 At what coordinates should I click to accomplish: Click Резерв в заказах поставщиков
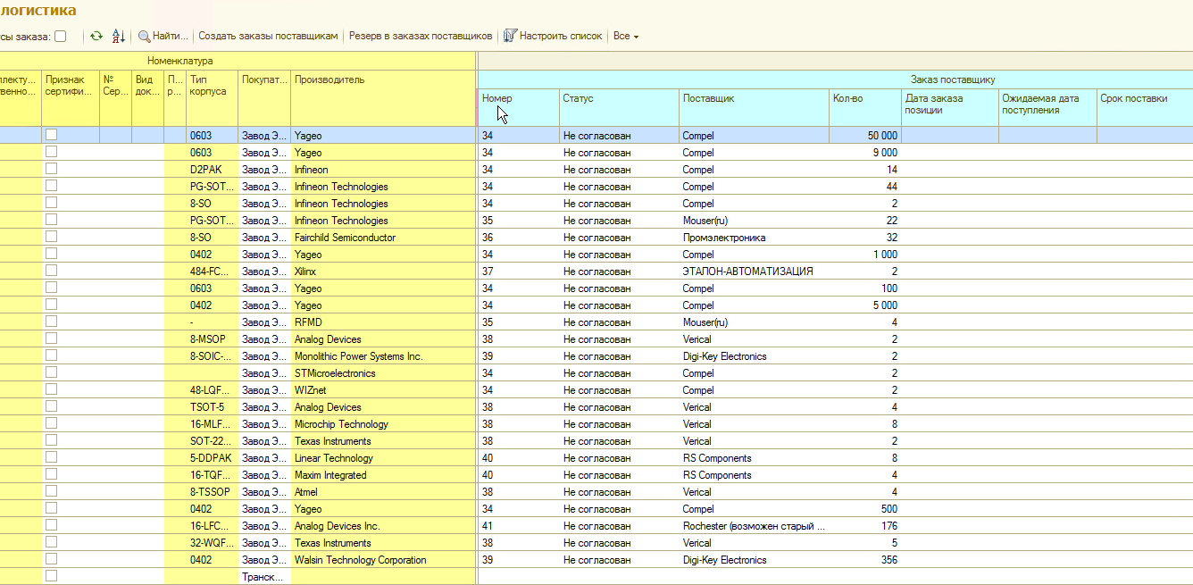420,37
